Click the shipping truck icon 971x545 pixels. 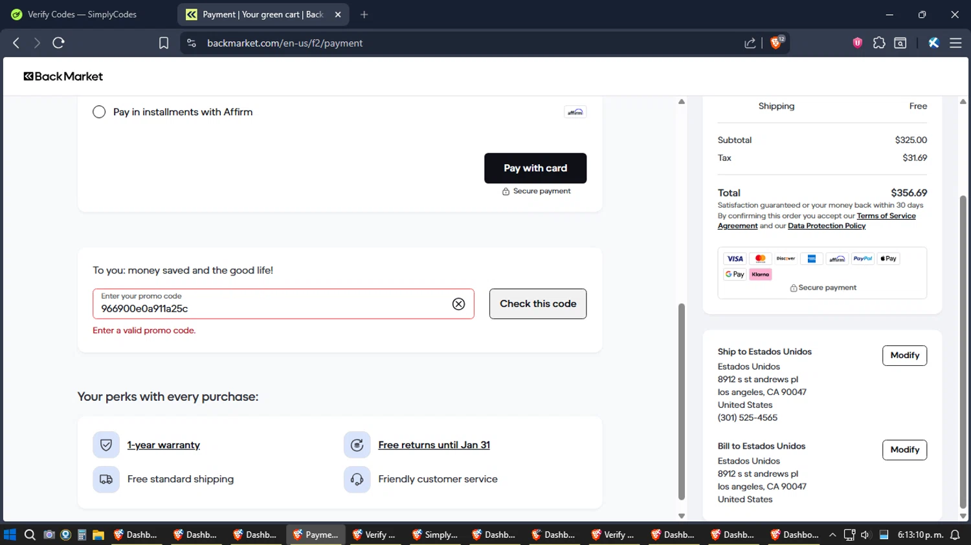pos(106,480)
